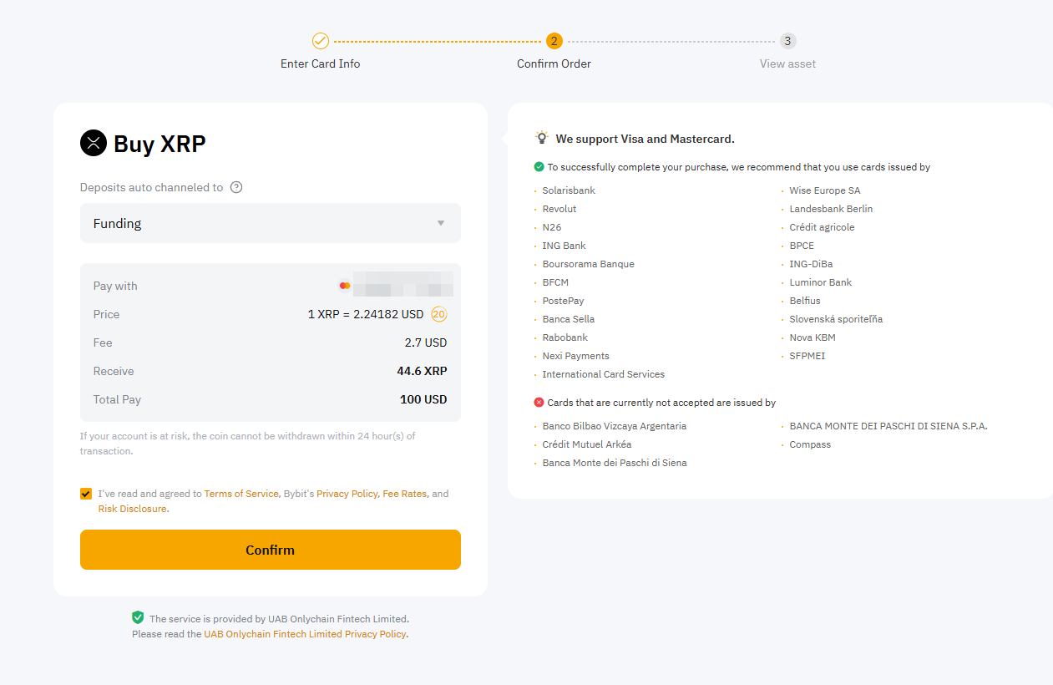
Task: Click Landesbank Berlin in the list
Action: (832, 209)
